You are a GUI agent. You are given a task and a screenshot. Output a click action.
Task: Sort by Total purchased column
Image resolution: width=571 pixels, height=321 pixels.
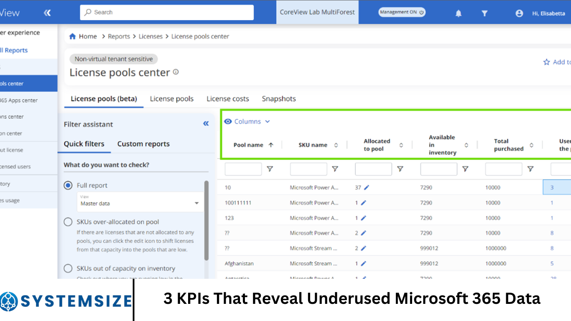[531, 145]
